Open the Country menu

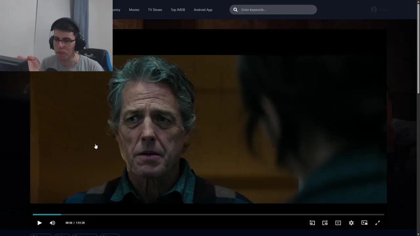[x=116, y=10]
